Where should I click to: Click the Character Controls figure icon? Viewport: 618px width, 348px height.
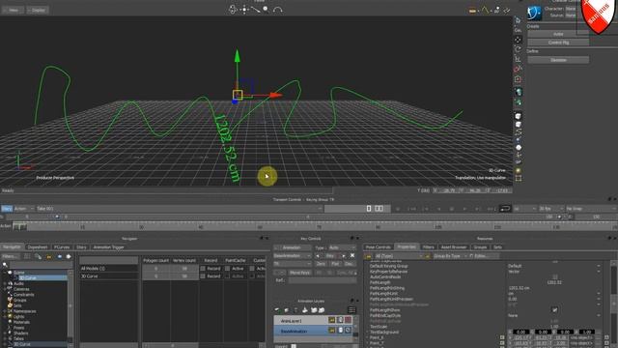(534, 13)
